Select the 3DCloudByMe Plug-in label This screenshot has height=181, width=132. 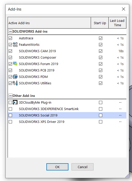[x=35, y=103]
